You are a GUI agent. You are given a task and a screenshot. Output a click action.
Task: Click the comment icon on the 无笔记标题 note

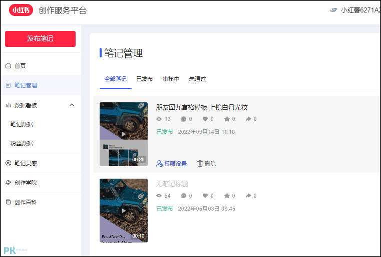[x=184, y=196]
